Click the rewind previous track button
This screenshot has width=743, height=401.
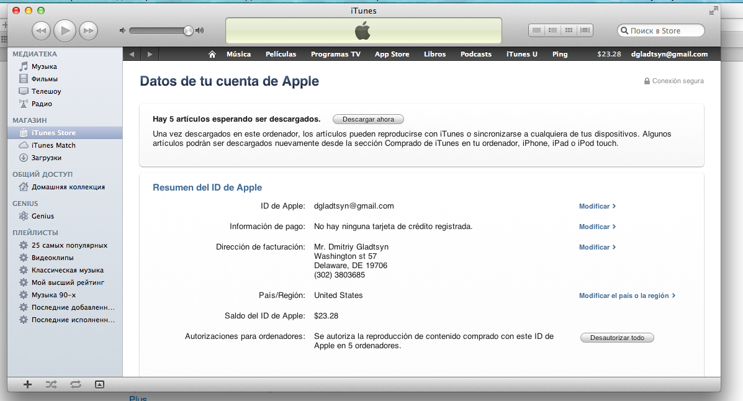coord(41,31)
